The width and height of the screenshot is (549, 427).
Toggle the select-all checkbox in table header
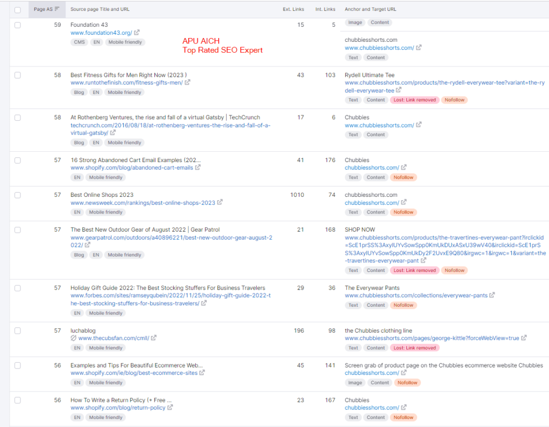tap(18, 10)
